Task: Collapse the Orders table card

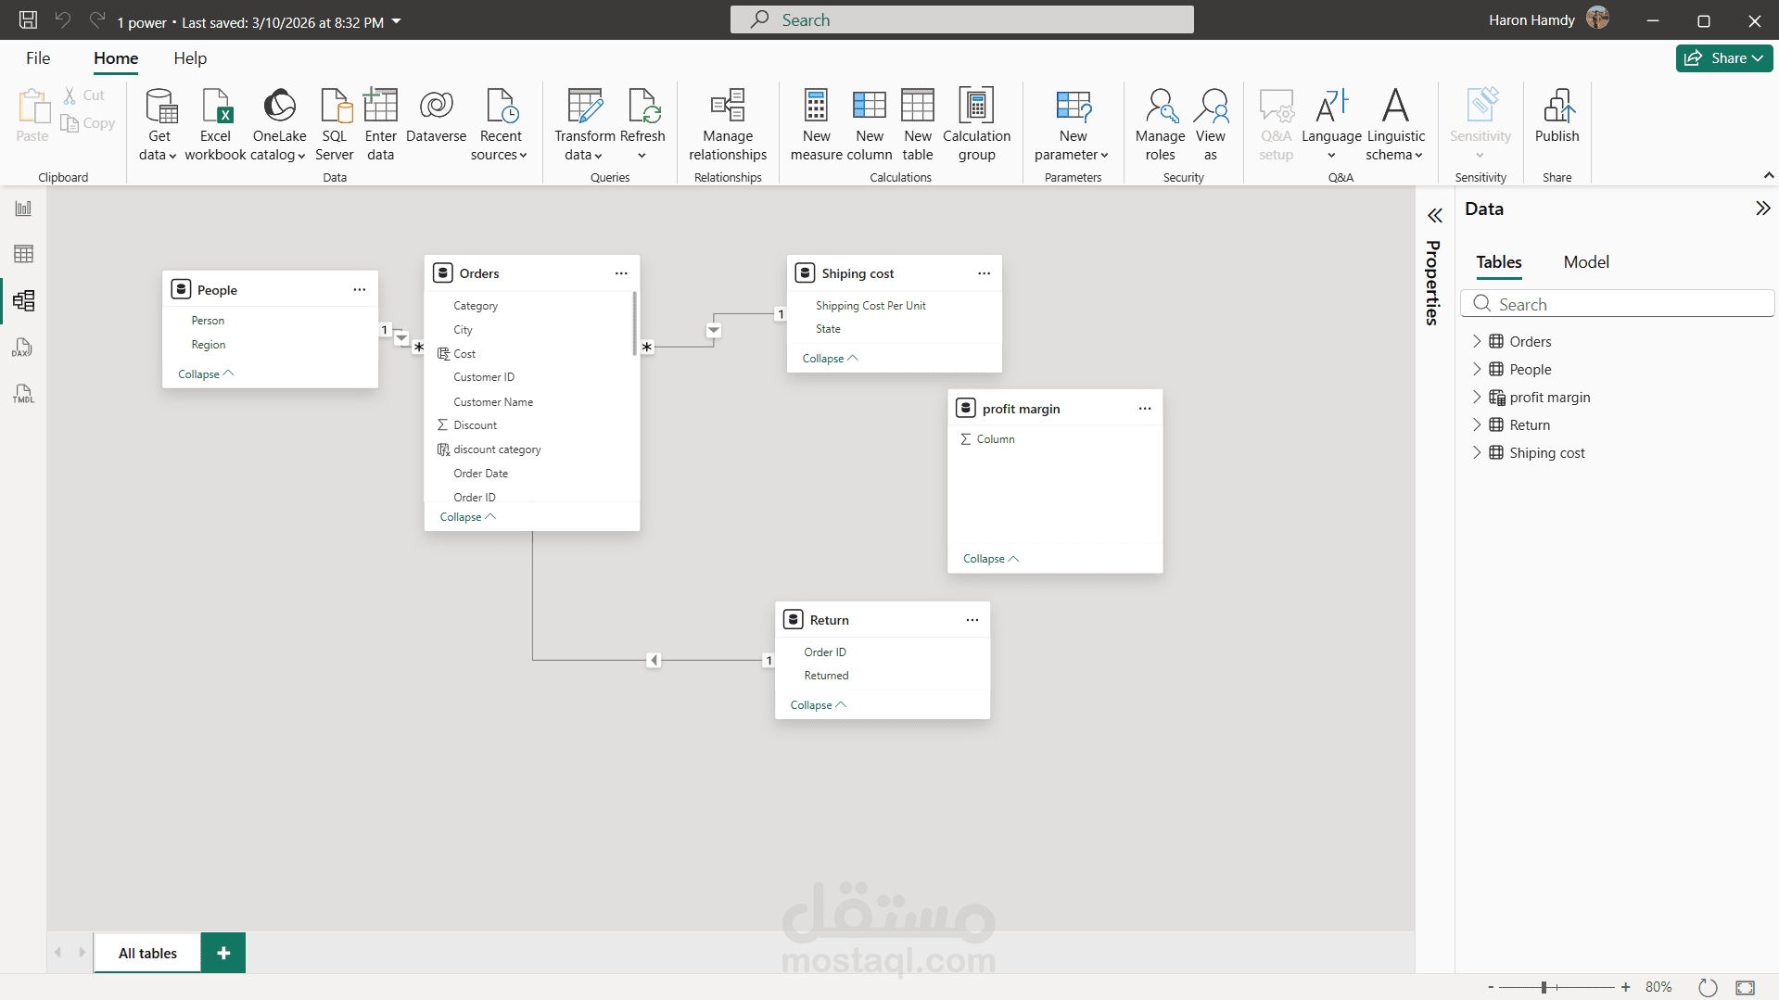Action: click(467, 517)
